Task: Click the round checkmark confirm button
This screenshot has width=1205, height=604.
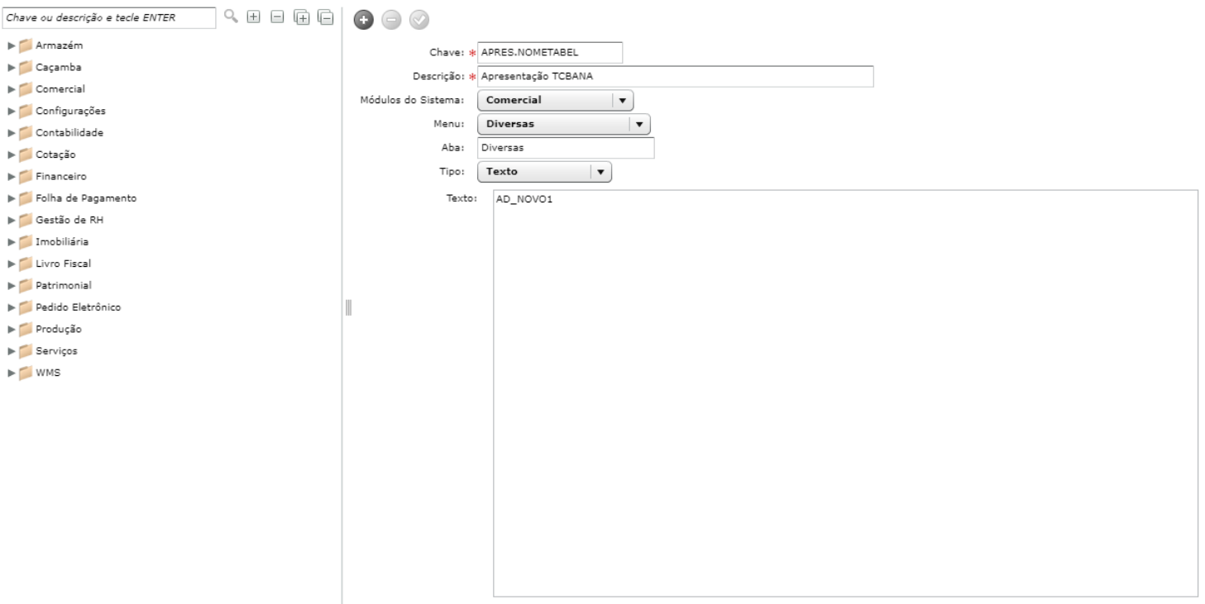Action: click(418, 18)
